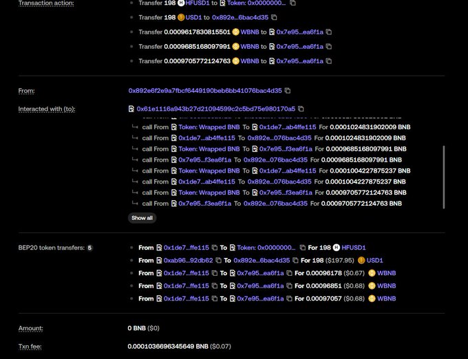Screen dimensions: 468x359
Task: Open USD1 link in BEP20 token transfers
Action: [x=374, y=260]
